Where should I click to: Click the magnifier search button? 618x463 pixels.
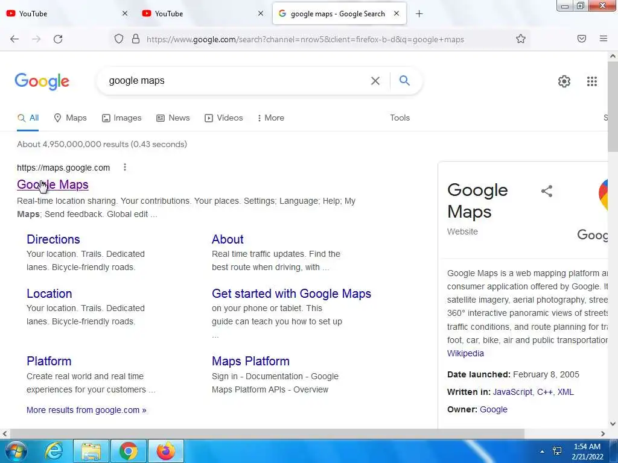404,81
